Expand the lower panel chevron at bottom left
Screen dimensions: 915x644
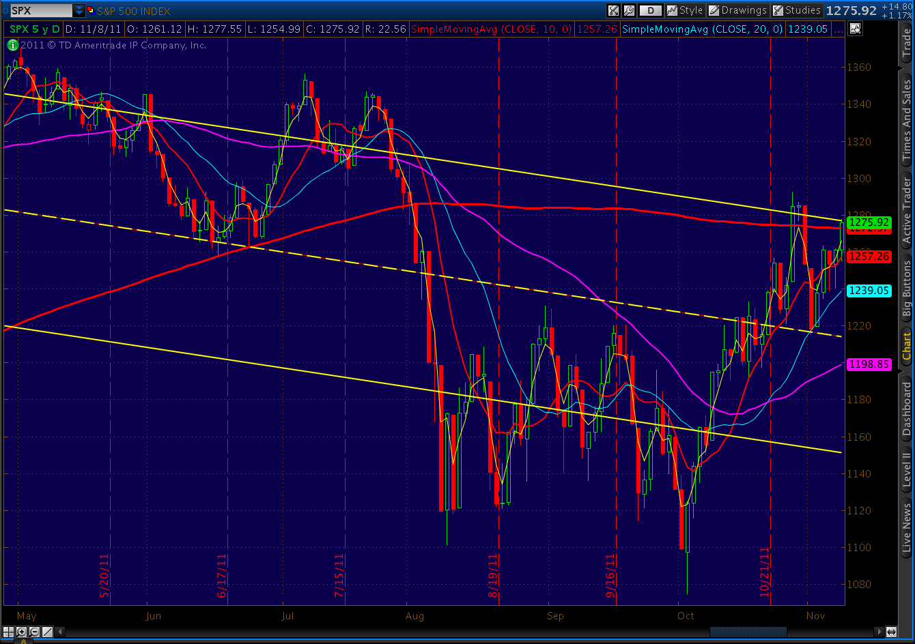[x=23, y=641]
